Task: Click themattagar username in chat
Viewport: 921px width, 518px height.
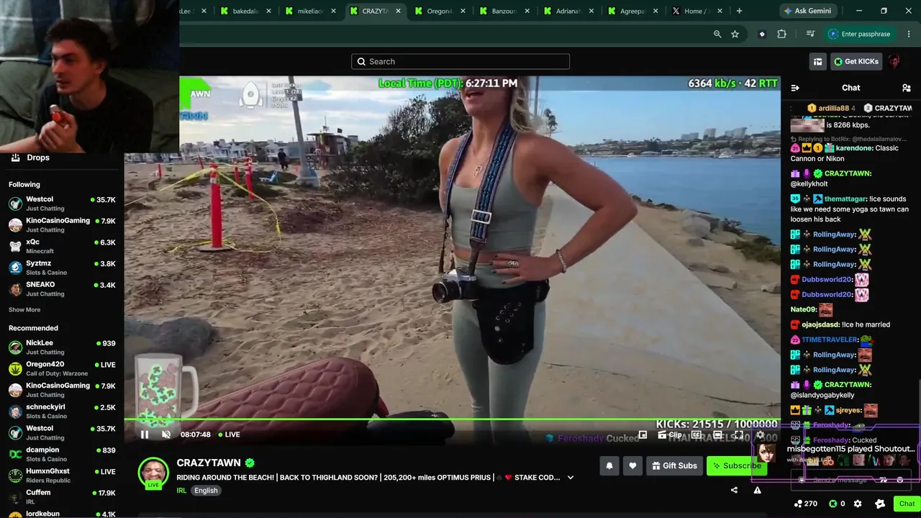Action: pyautogui.click(x=845, y=199)
